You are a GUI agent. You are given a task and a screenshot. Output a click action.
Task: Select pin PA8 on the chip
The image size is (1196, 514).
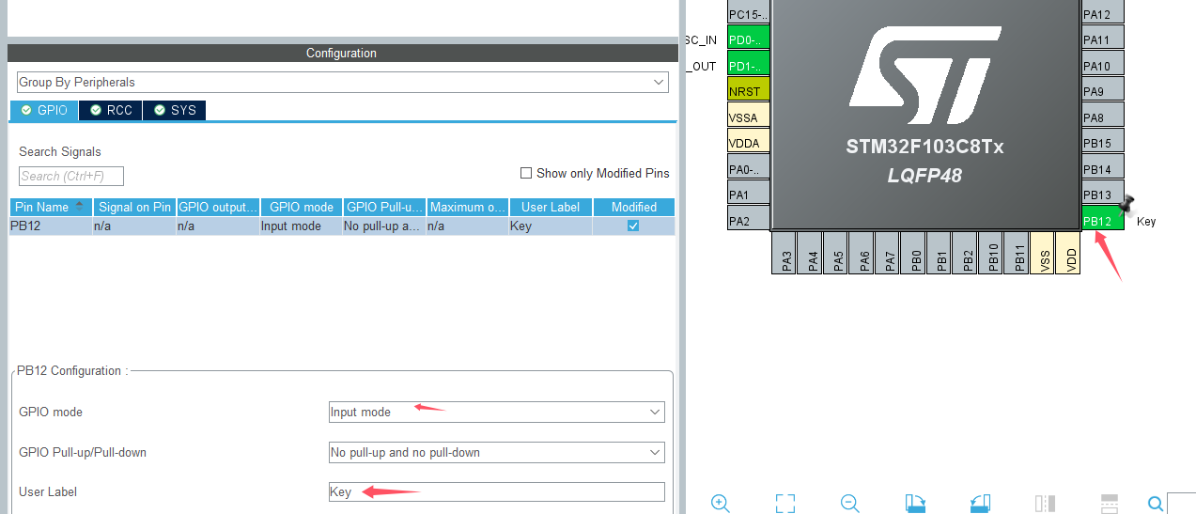[x=1103, y=117]
